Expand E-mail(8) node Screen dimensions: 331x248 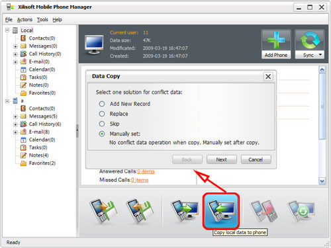click(15, 132)
